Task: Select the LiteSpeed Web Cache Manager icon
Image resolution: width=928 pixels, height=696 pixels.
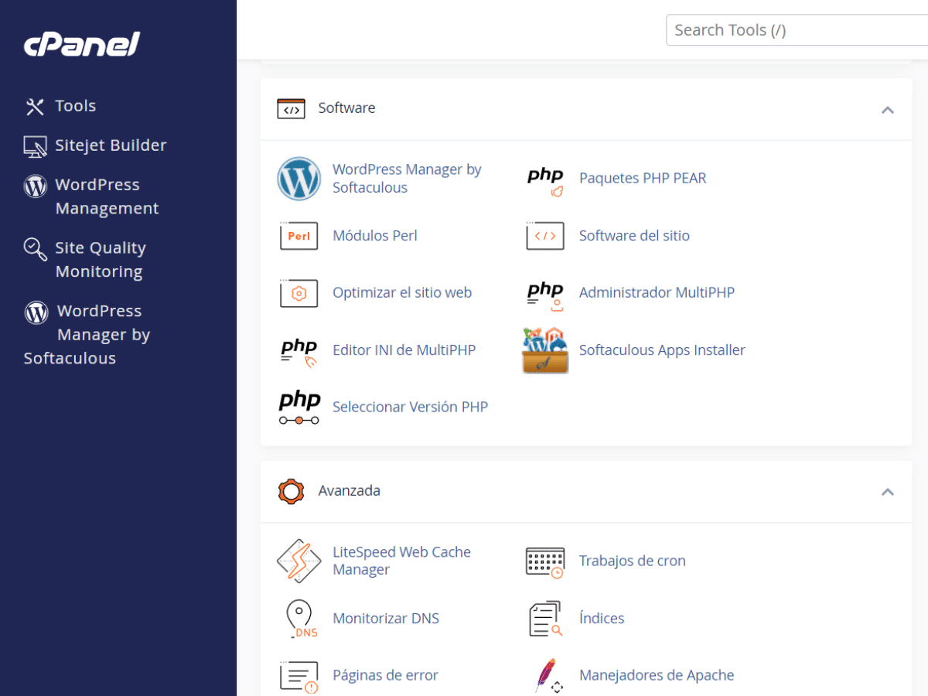Action: [x=299, y=561]
